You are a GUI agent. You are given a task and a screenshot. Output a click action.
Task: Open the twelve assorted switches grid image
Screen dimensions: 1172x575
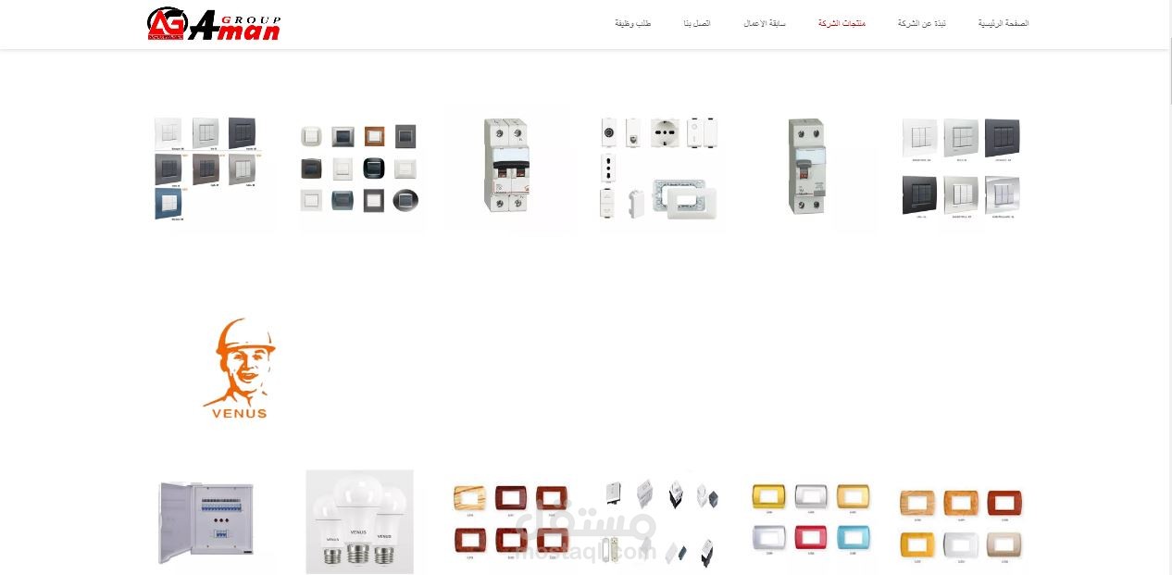click(x=359, y=169)
